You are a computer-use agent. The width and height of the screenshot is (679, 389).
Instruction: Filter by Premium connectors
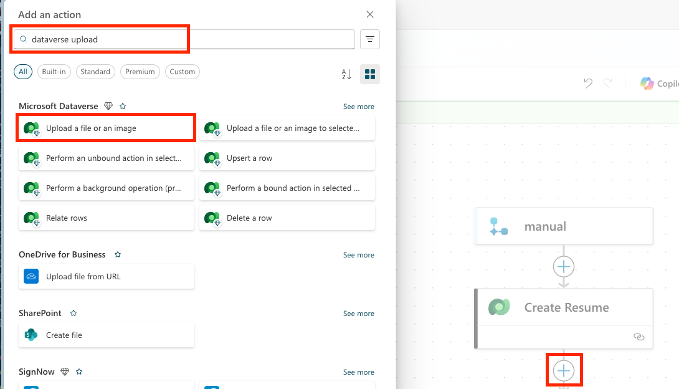click(x=140, y=72)
